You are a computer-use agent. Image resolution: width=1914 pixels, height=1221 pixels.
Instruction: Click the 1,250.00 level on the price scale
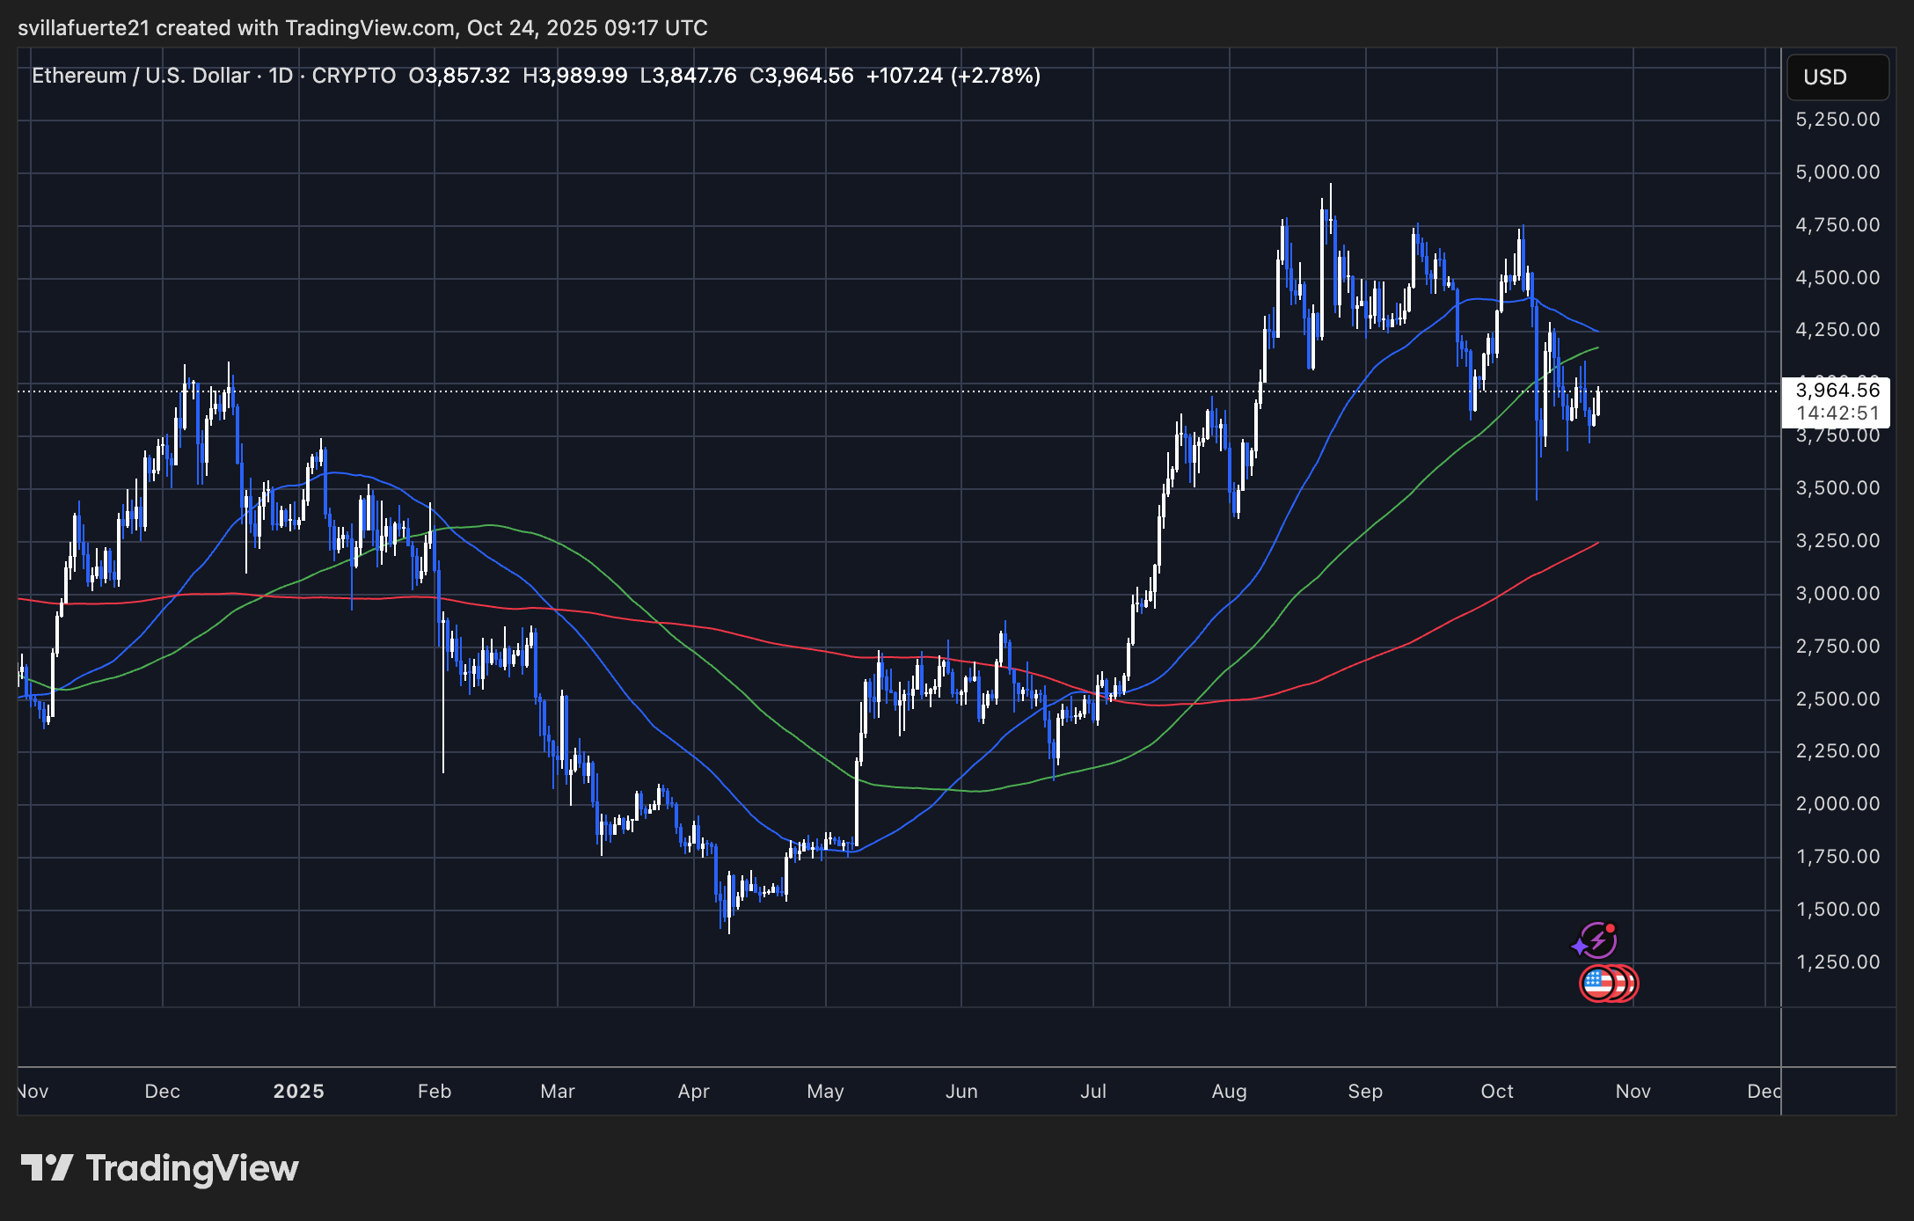tap(1837, 962)
